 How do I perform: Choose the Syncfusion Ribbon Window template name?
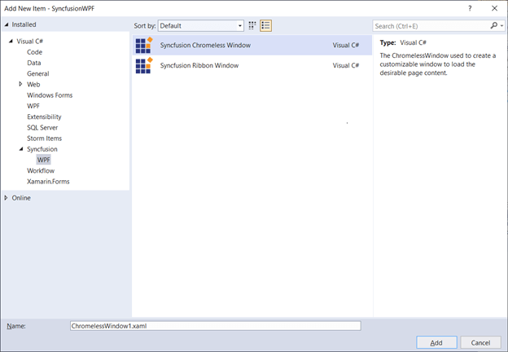[199, 65]
